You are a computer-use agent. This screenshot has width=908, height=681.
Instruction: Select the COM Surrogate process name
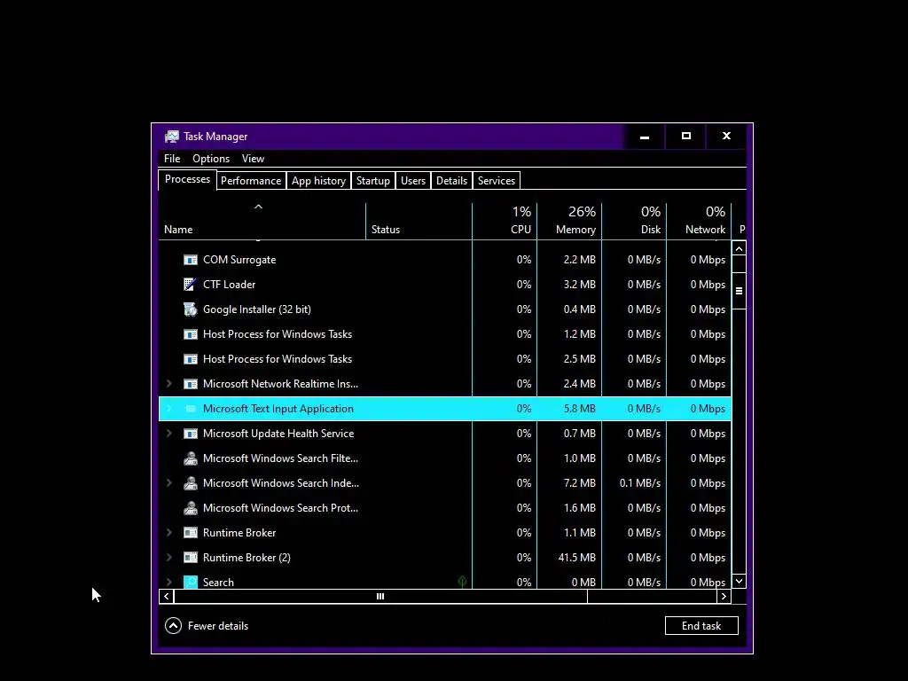pos(239,260)
